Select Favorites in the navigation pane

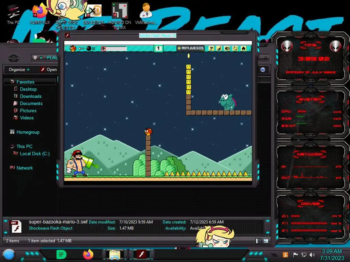pyautogui.click(x=25, y=82)
